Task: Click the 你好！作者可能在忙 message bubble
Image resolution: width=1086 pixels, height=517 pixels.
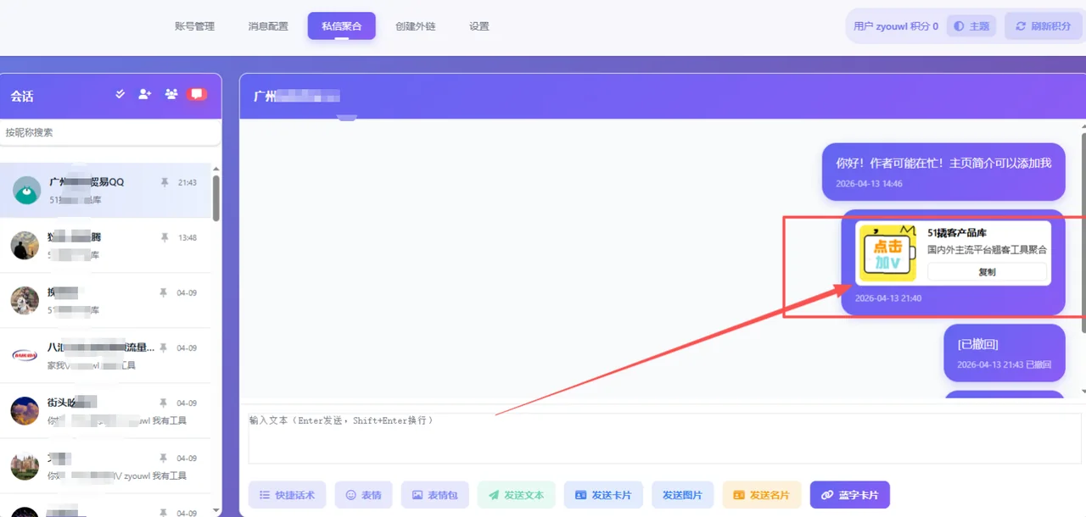Action: tap(943, 171)
